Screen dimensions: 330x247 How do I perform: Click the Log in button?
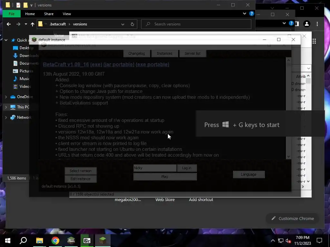187,168
